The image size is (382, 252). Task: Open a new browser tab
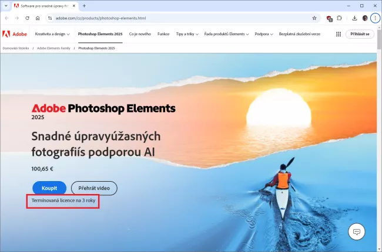84,6
